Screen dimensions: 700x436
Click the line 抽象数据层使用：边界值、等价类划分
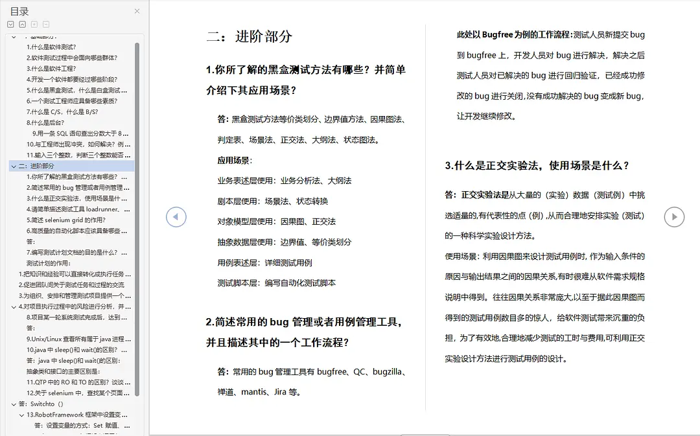(x=285, y=242)
